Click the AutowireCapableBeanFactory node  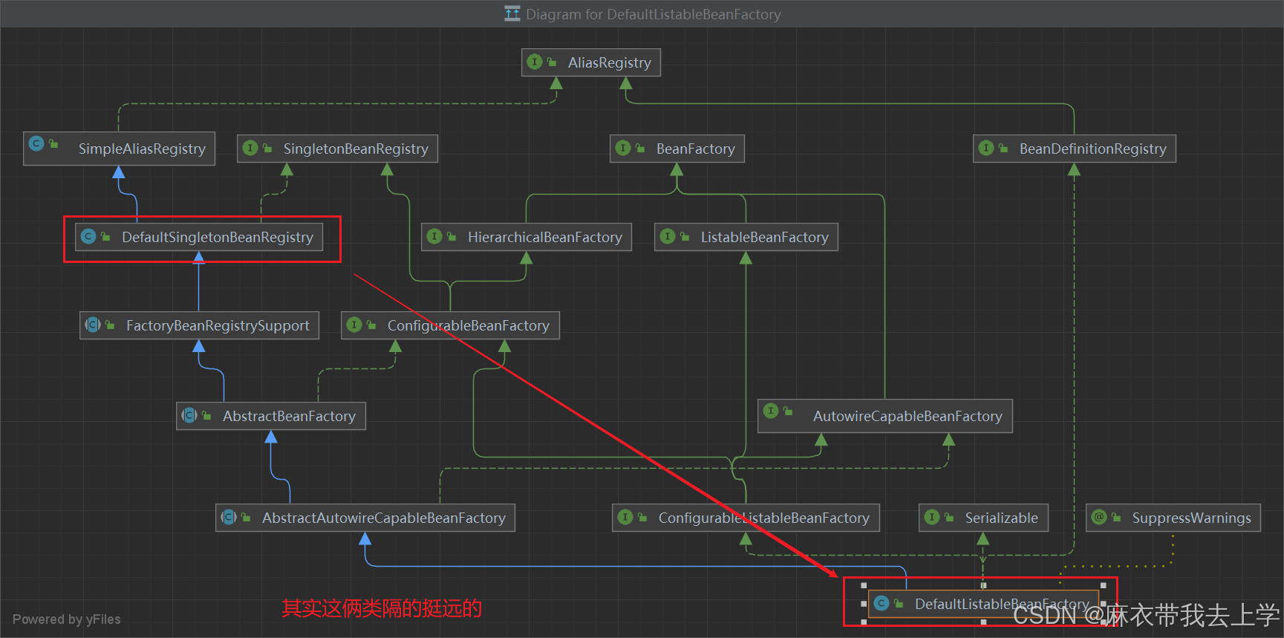885,416
